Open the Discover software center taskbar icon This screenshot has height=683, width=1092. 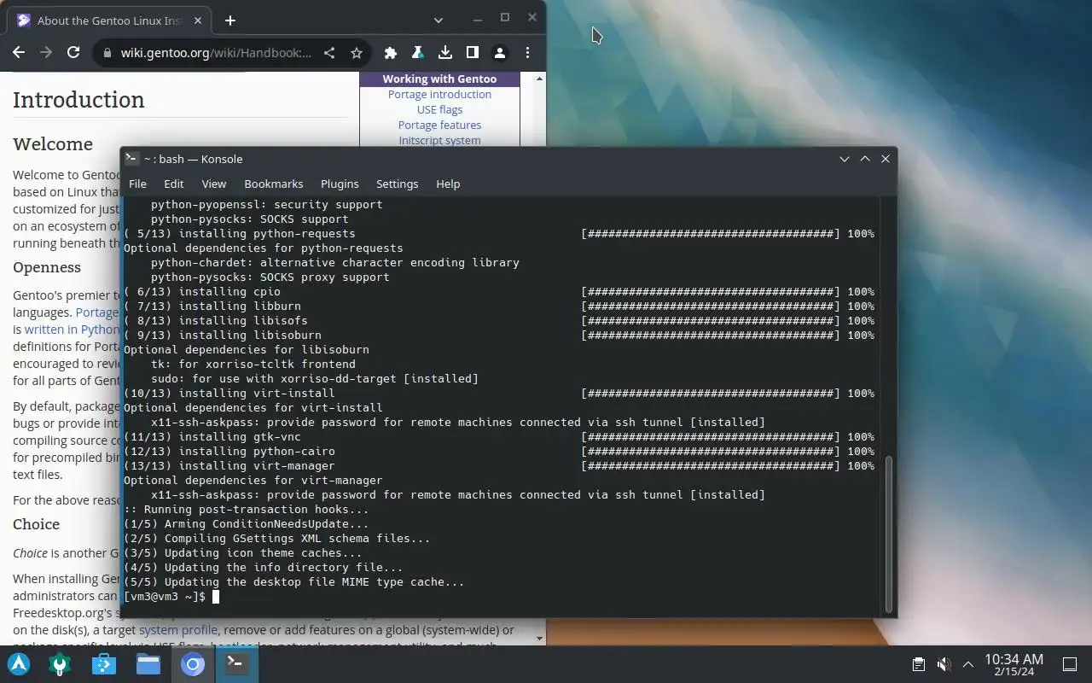click(x=104, y=664)
